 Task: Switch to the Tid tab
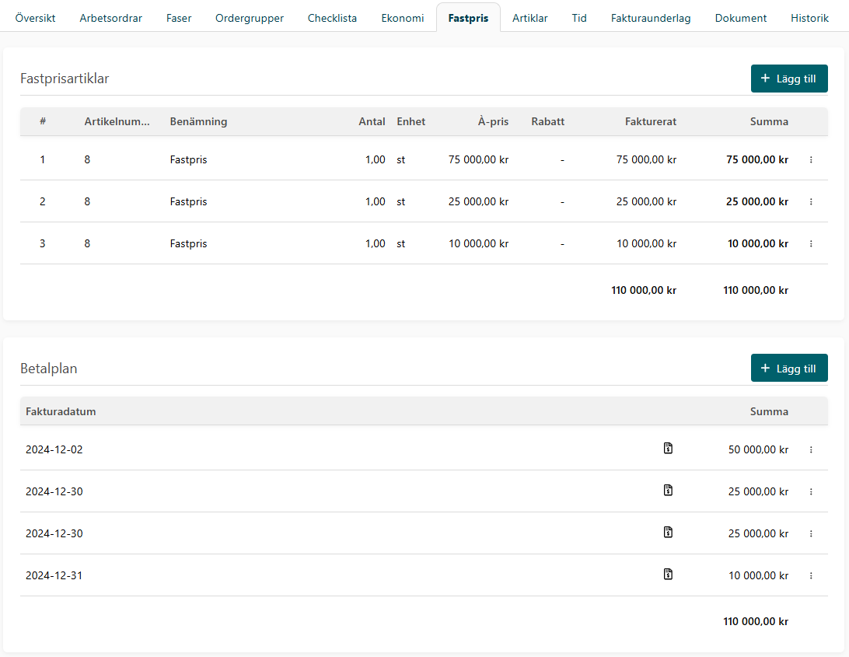click(x=578, y=18)
